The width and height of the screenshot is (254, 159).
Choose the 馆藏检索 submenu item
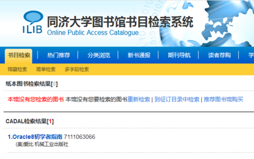tap(17, 69)
